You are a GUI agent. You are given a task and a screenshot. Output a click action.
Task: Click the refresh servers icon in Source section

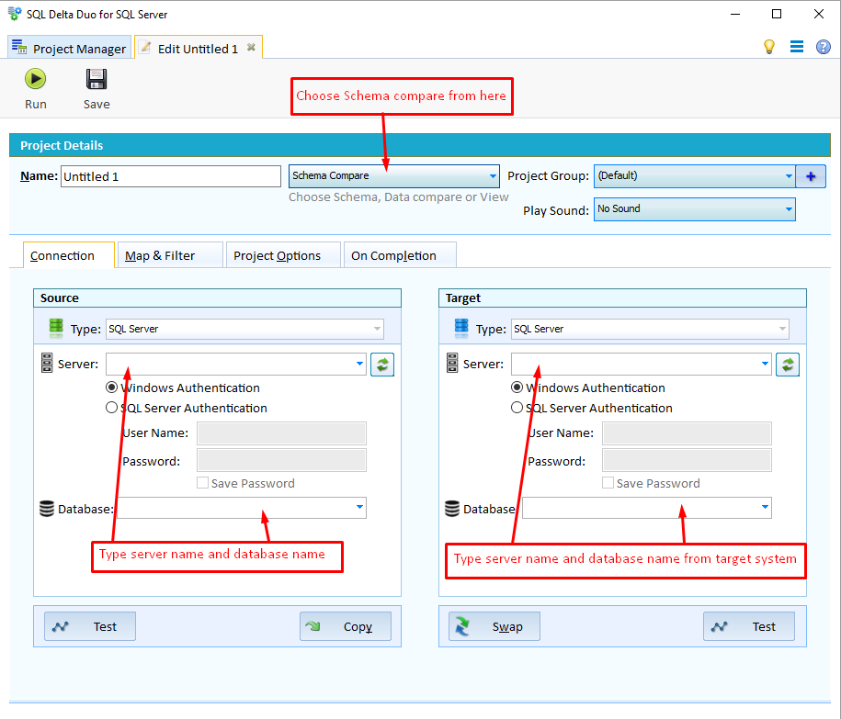382,364
